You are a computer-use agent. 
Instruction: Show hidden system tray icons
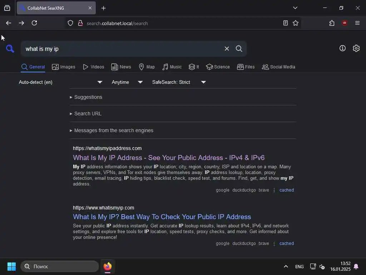click(286, 266)
